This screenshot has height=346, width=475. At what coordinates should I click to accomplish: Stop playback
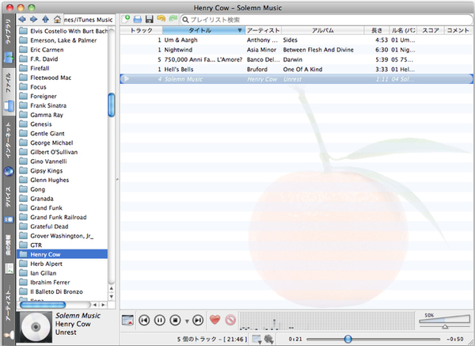176,320
